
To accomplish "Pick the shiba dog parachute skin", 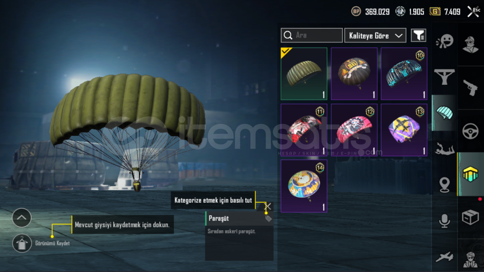I will coord(304,186).
